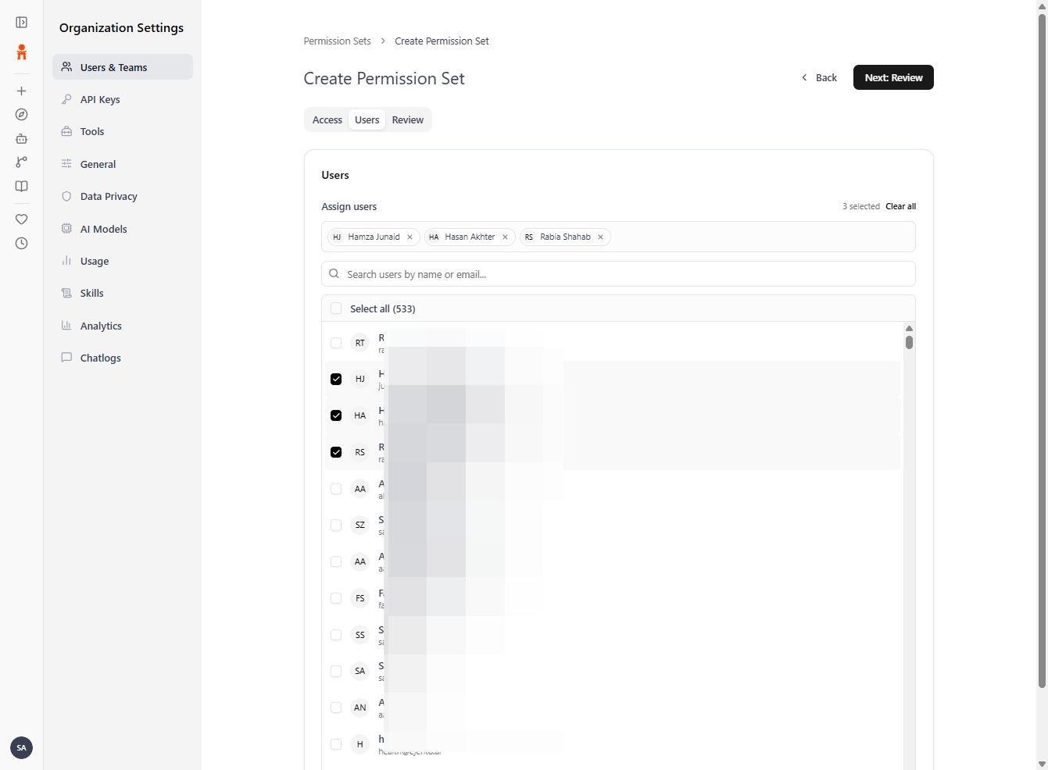Go back with the Back button
Screen dimensions: 1048x770
point(819,77)
